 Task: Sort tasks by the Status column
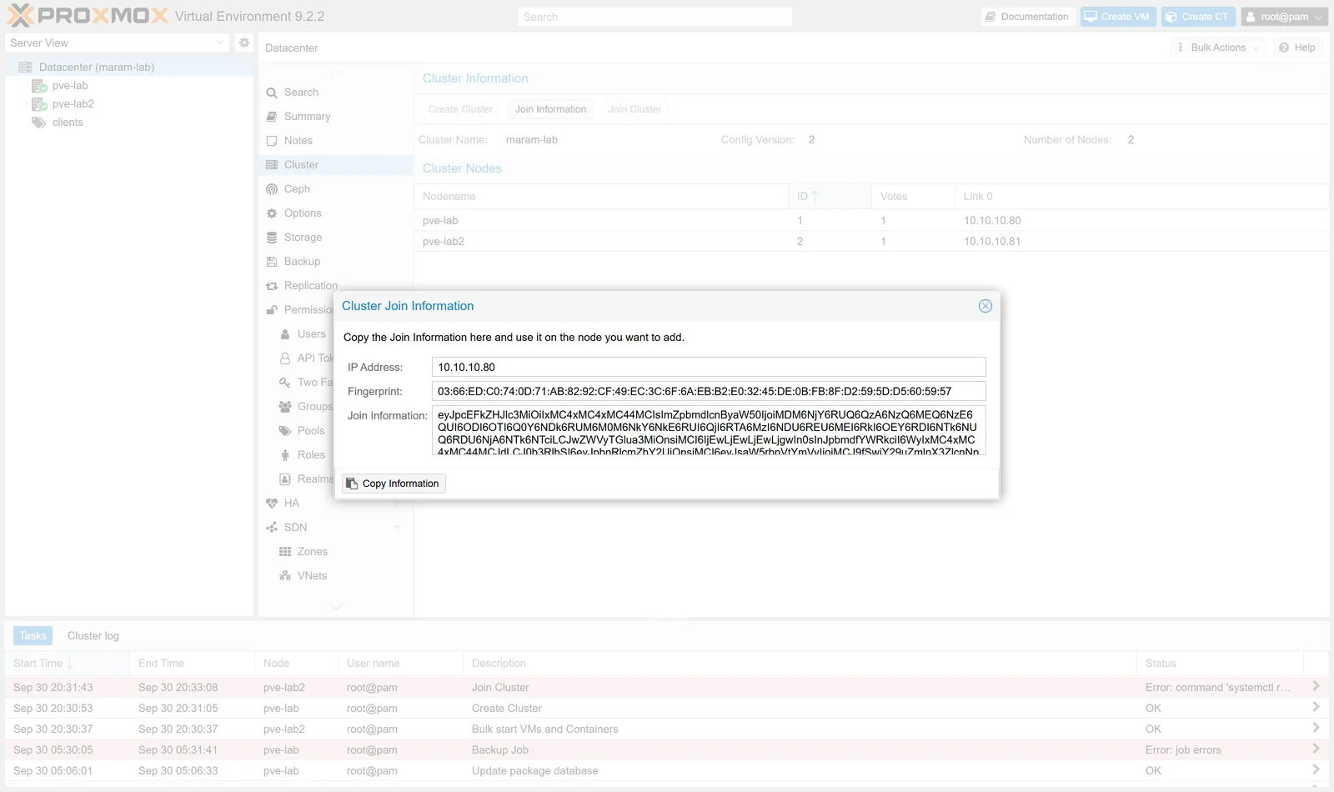pos(1219,664)
